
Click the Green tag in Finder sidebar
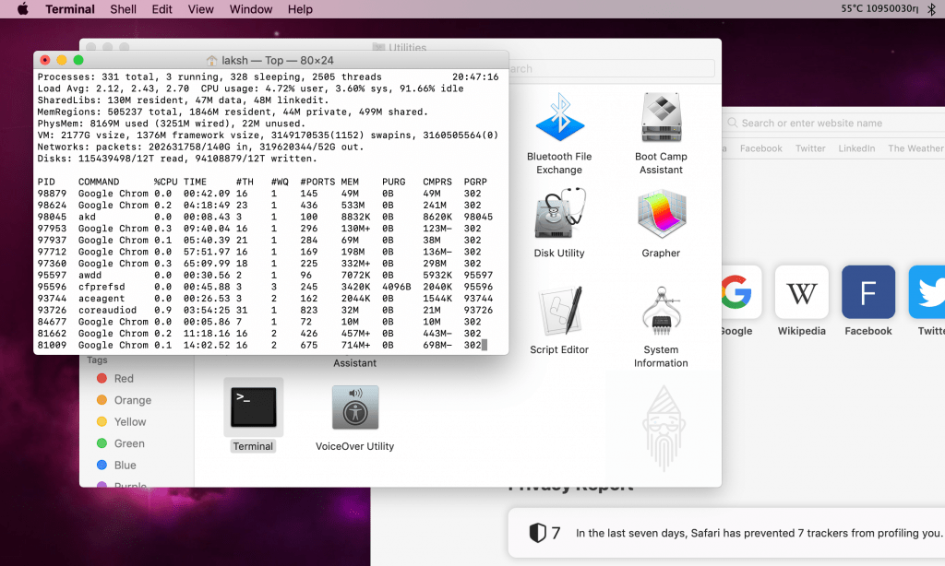coord(121,443)
